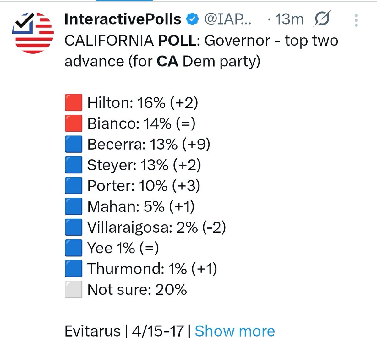Screen dimensions: 377x345
Task: Open the Grok slash-circle icon
Action: 322,19
